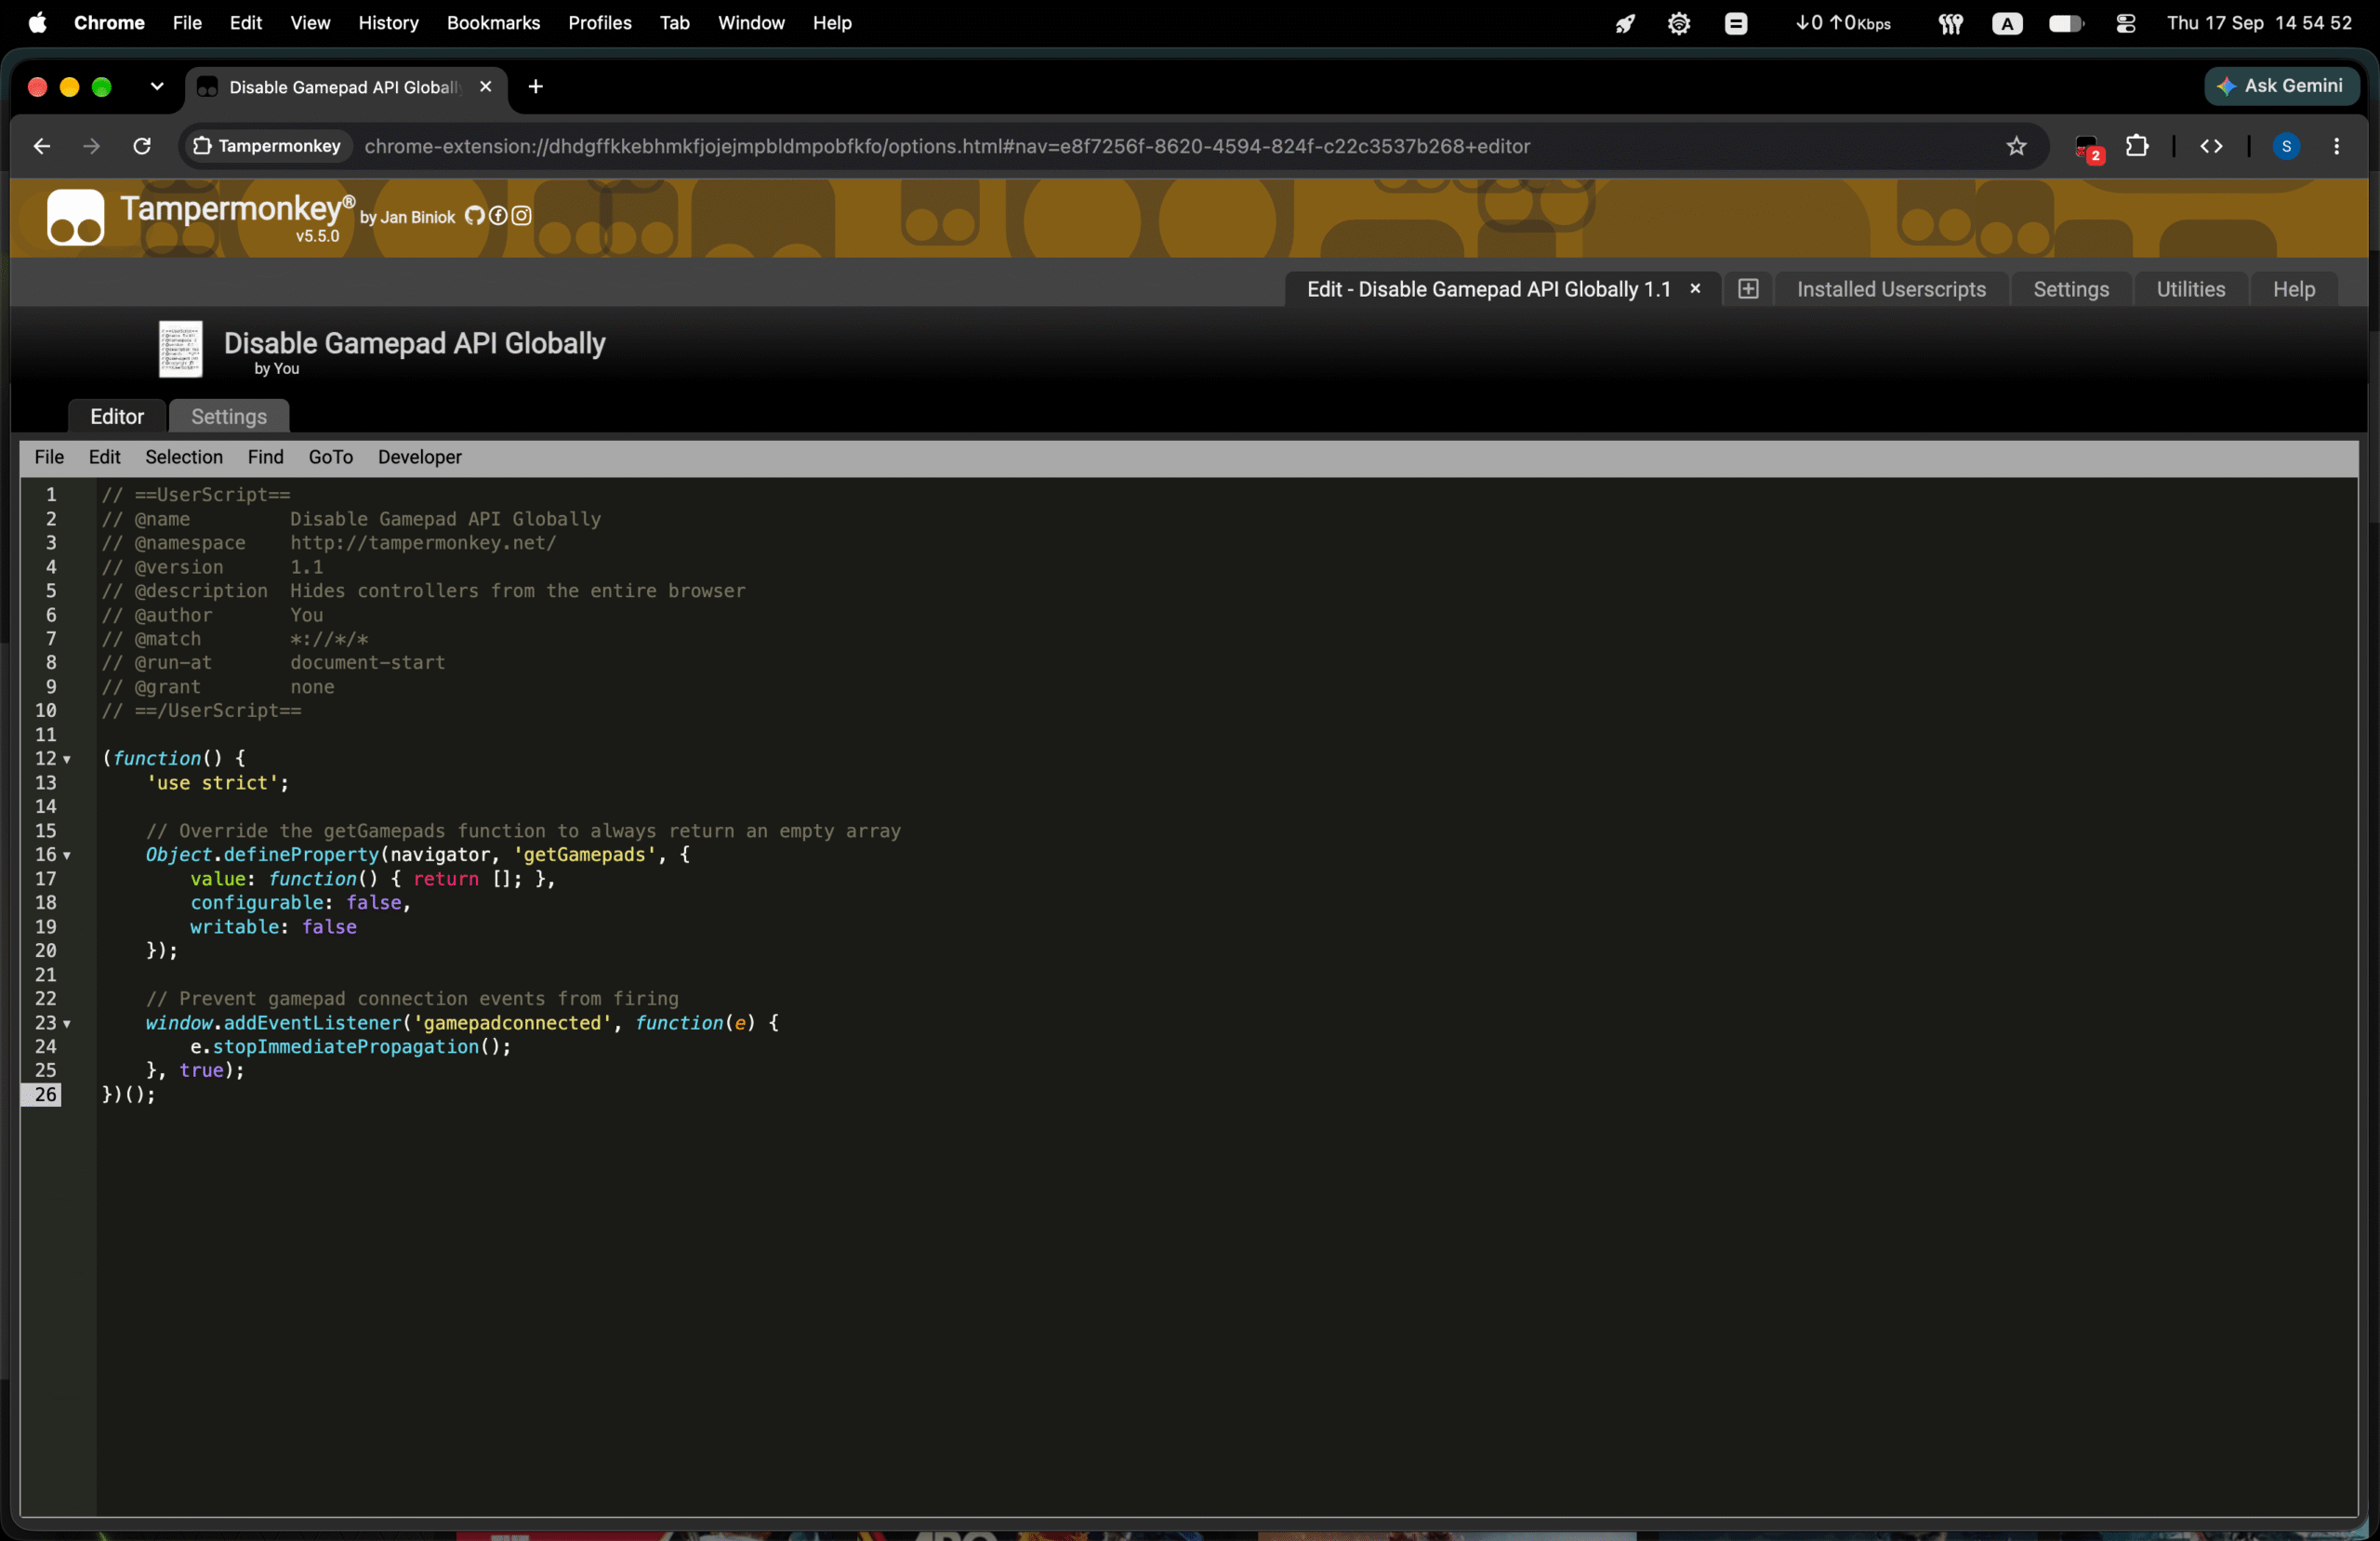Open the Apple menu
Screen dimensions: 2380x1541
click(37, 23)
